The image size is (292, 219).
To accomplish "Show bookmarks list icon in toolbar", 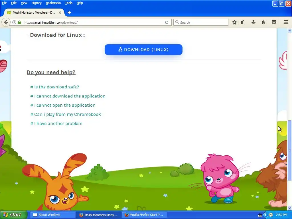I will click(243, 22).
